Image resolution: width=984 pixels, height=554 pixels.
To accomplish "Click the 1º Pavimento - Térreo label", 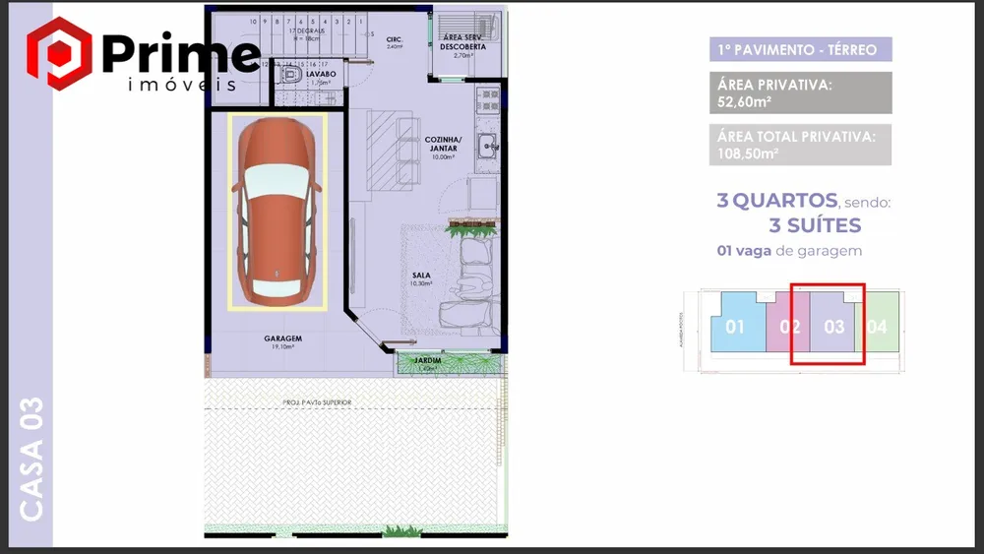I will (801, 49).
